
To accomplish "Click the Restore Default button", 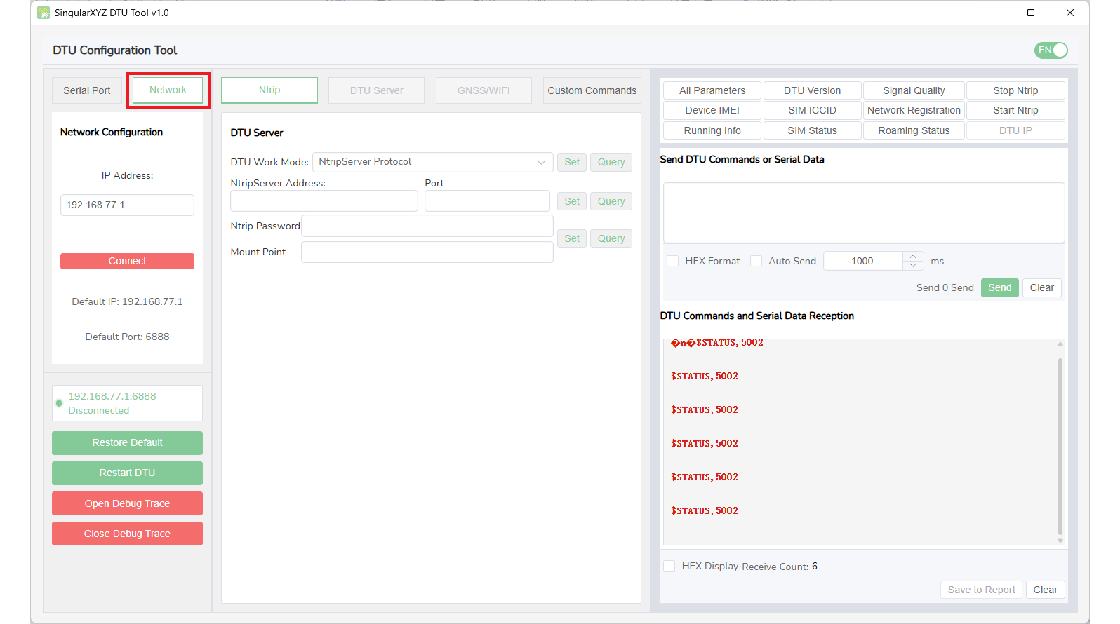I will point(127,443).
